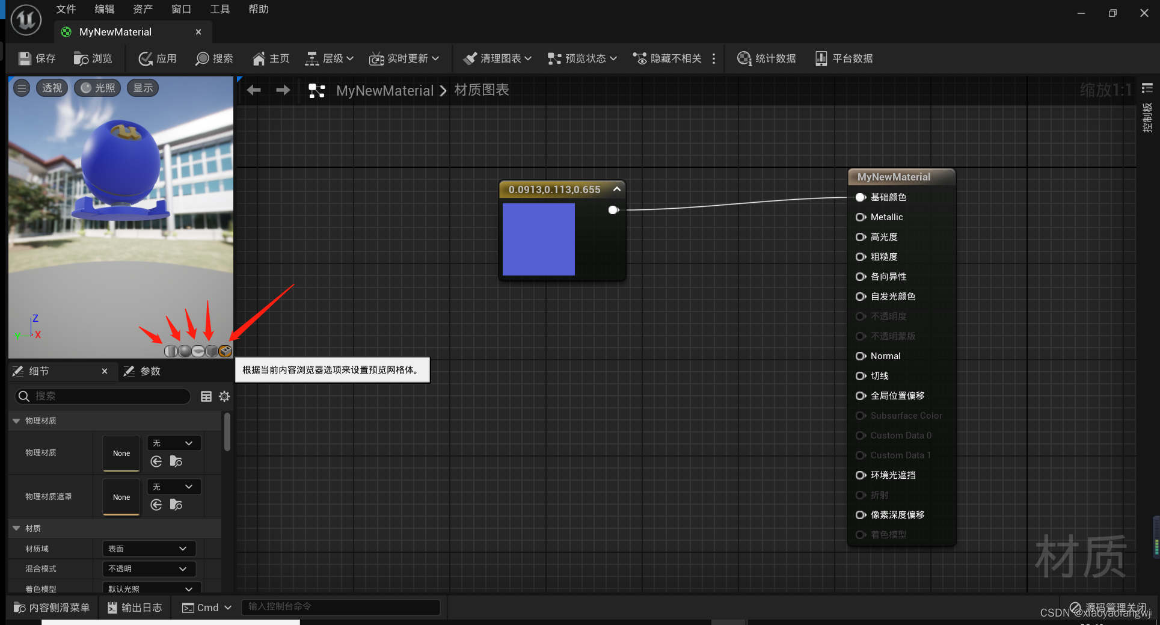The height and width of the screenshot is (625, 1160).
Task: Click the 显示 show viewport button
Action: [143, 88]
